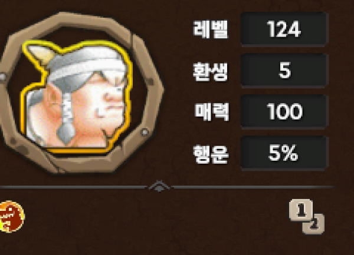Screen dimensions: 354x255
Task: Tap the bandaged warrior character portrait
Action: click(x=76, y=97)
